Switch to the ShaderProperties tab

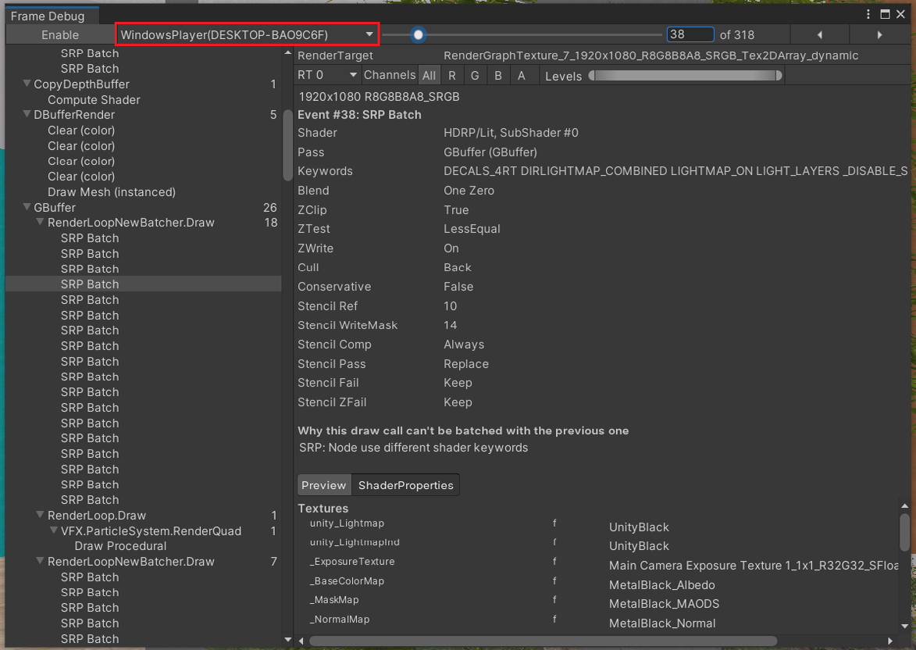click(405, 484)
